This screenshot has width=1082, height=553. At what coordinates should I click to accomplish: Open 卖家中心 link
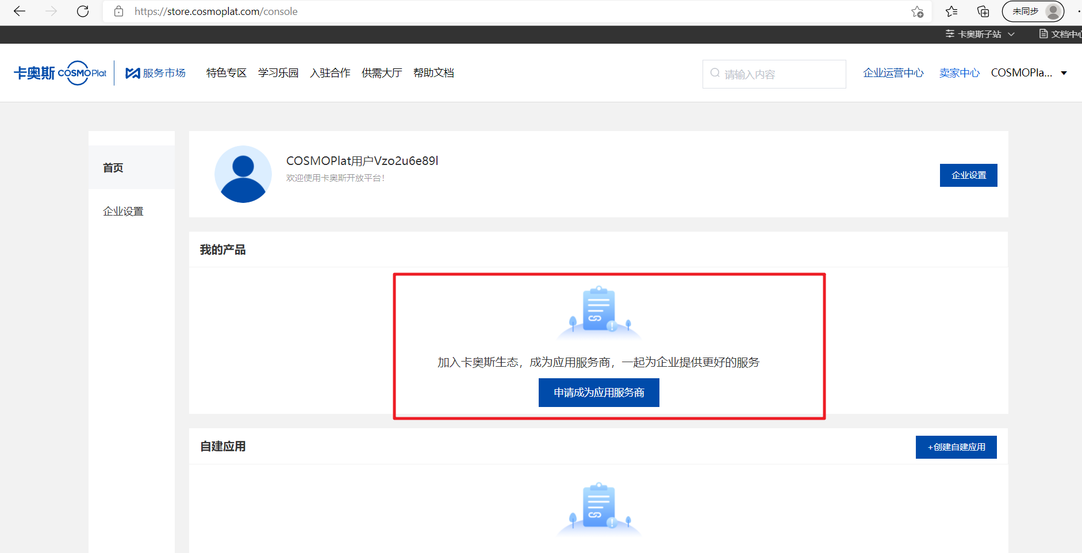click(960, 73)
